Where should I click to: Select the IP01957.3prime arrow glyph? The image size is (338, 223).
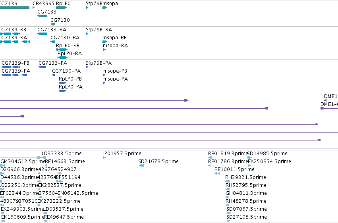[x=104, y=158]
